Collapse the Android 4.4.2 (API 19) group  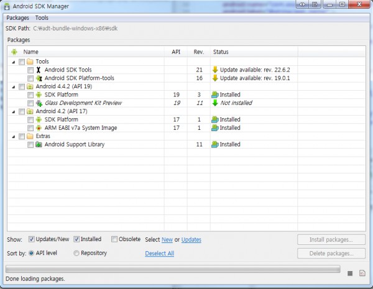(x=14, y=87)
